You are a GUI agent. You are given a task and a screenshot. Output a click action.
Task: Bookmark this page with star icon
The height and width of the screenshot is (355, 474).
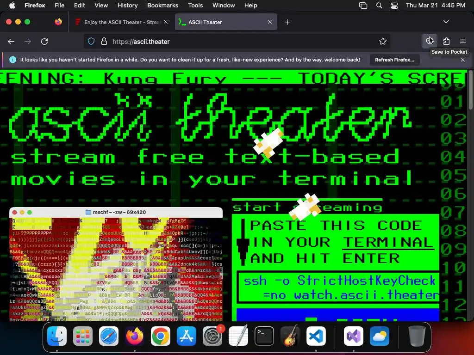click(x=383, y=41)
